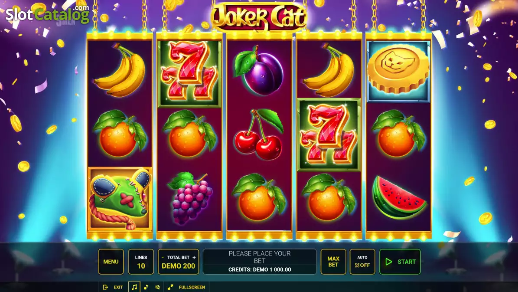Click the fullscreen arrows icon

[170, 287]
